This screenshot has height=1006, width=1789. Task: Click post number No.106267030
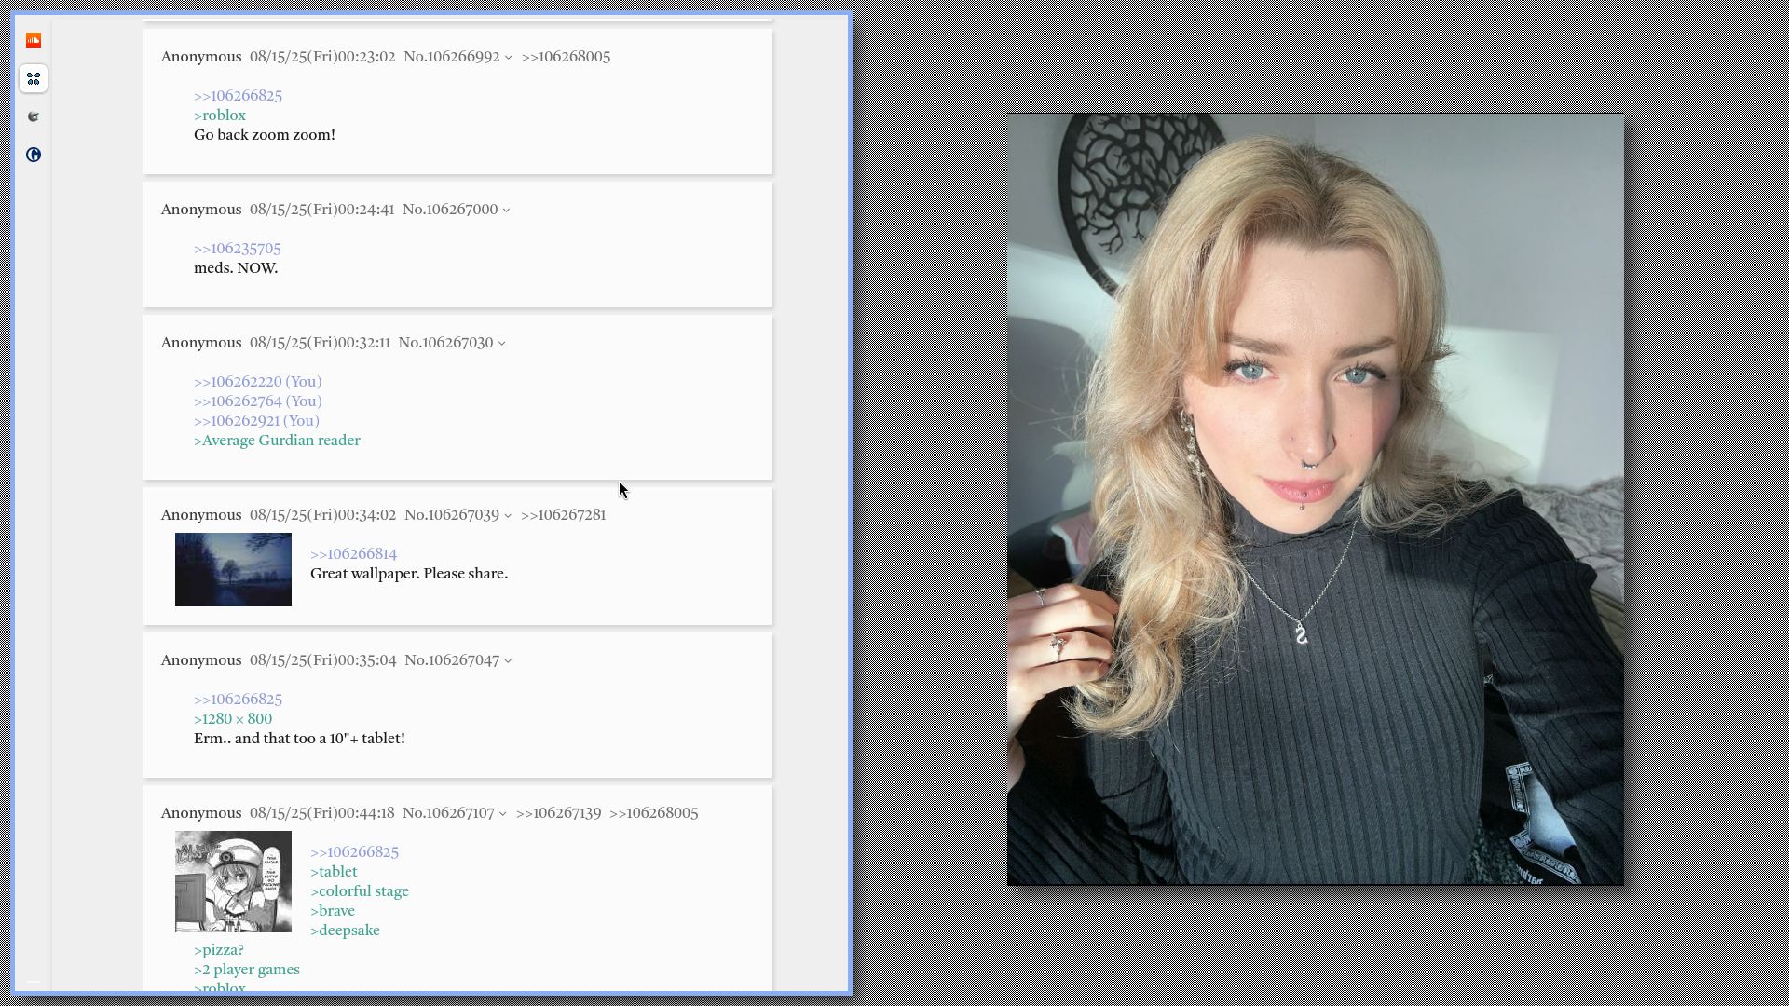point(445,343)
